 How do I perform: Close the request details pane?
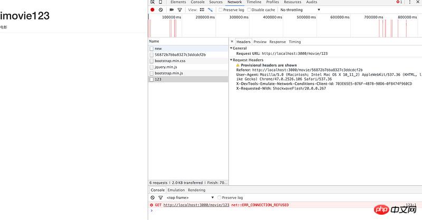232,42
